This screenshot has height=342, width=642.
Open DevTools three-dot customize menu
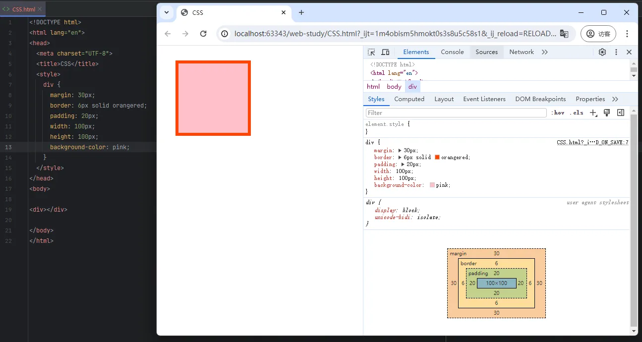click(616, 52)
